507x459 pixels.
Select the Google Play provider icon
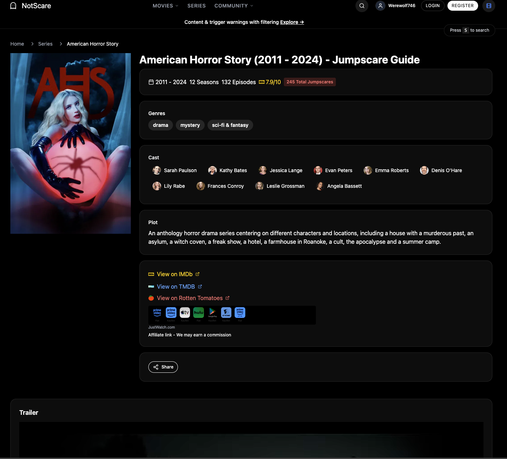tap(212, 313)
